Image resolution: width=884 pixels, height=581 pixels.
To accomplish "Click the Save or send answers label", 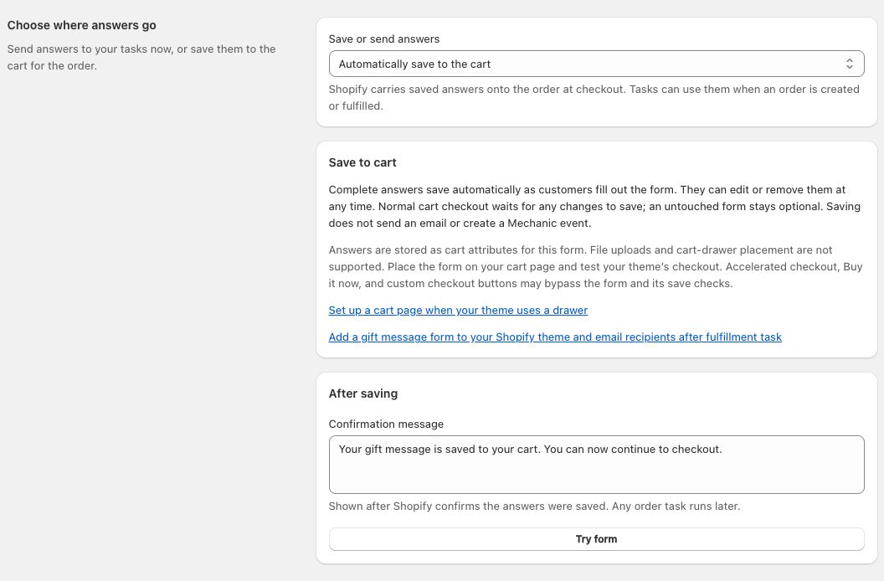I will 384,39.
